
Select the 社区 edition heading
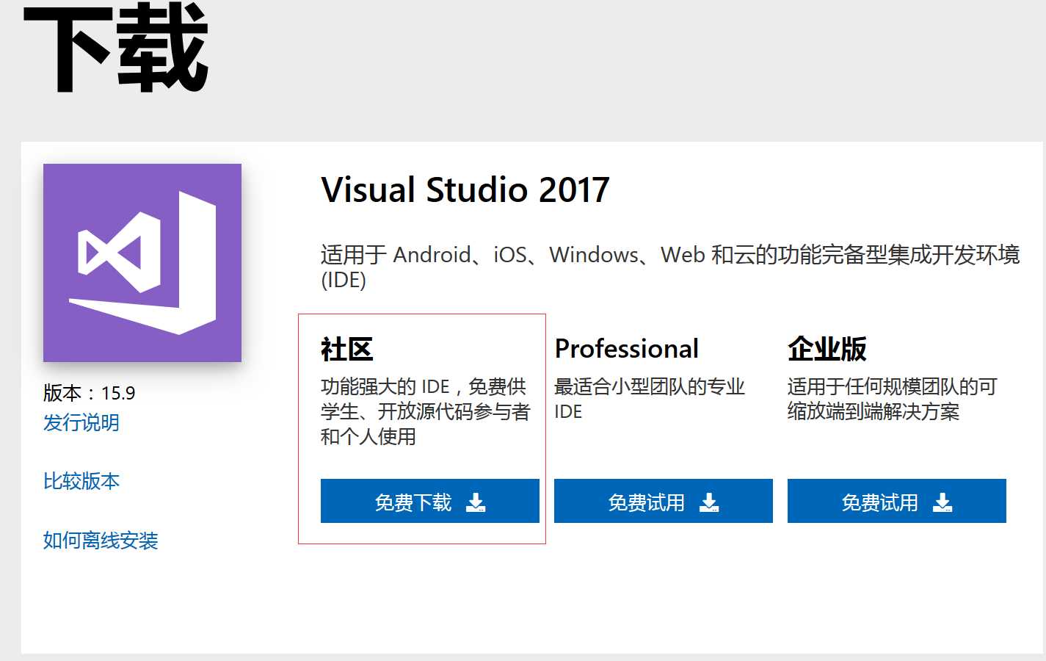coord(347,349)
